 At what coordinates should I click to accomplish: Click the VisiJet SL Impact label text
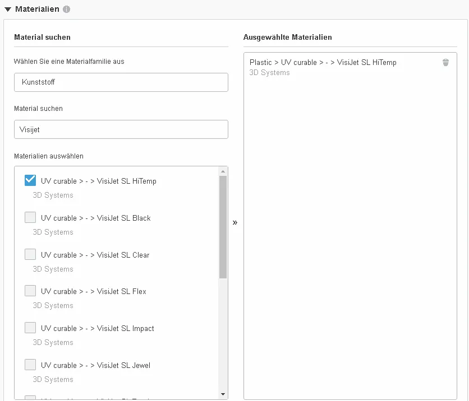[x=97, y=328]
